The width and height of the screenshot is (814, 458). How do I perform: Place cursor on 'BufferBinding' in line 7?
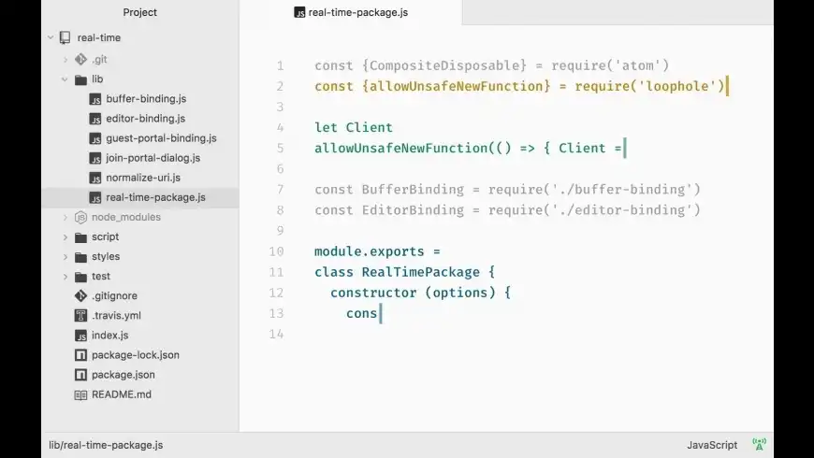point(413,190)
